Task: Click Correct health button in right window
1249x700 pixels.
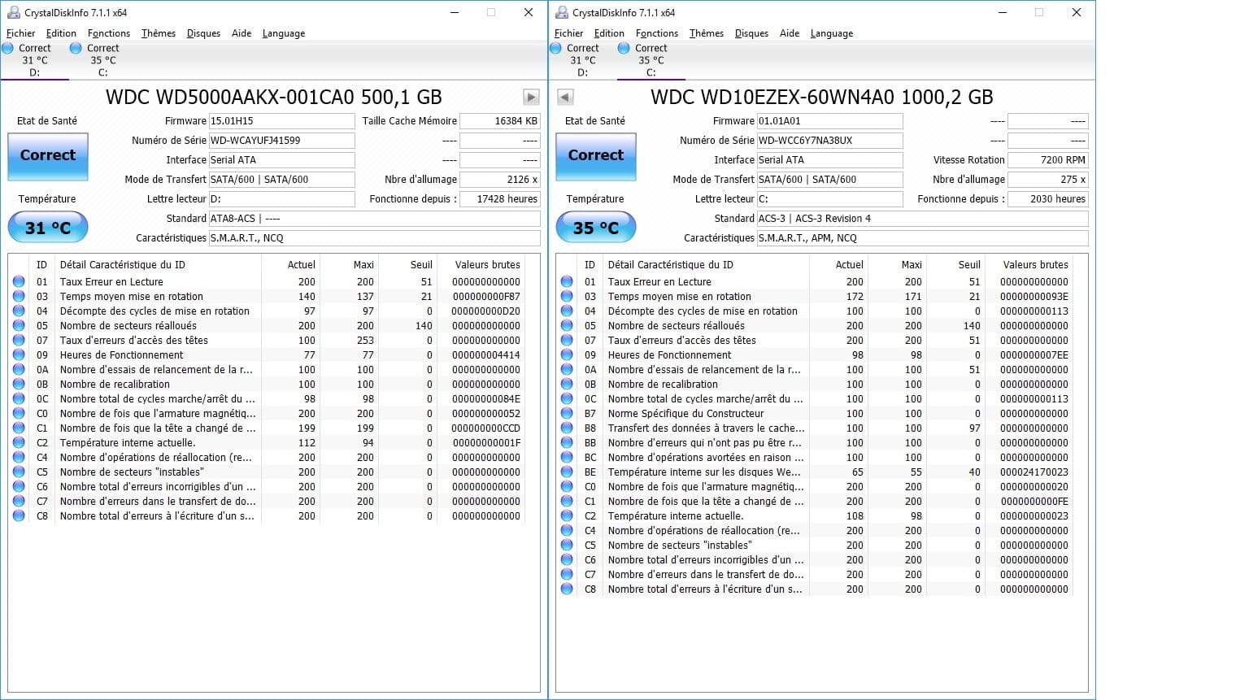Action: pos(596,155)
